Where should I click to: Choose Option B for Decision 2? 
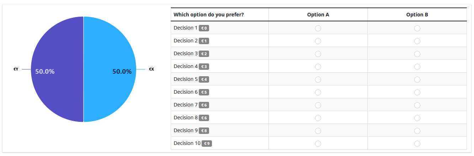pyautogui.click(x=417, y=41)
